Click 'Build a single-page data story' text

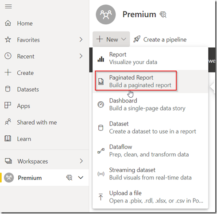147,108
